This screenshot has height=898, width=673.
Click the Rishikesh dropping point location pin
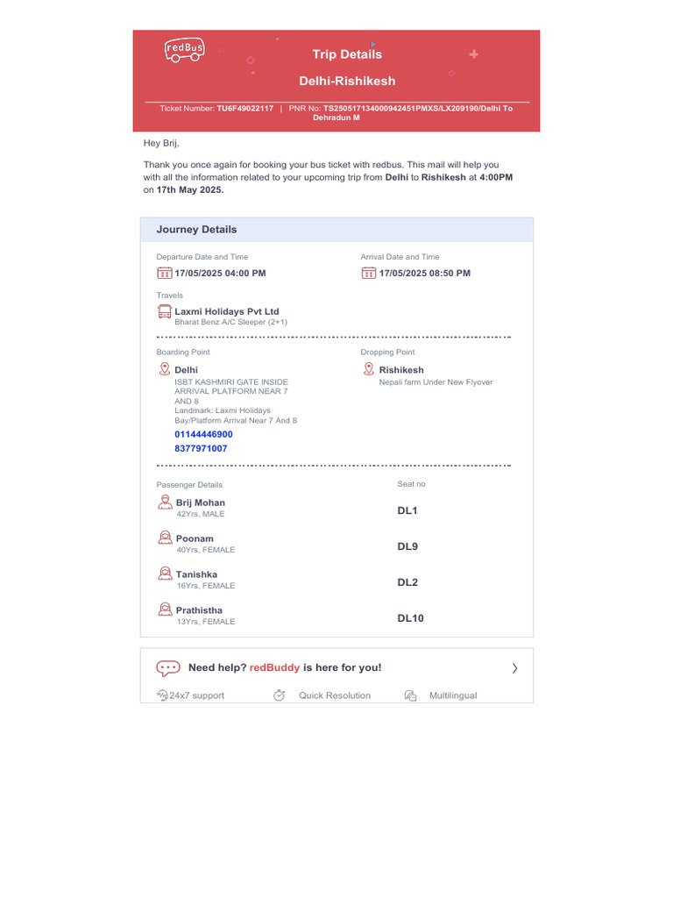point(369,369)
